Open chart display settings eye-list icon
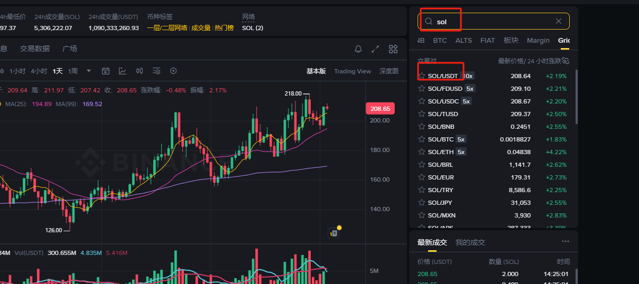Screen dimensions: 639x284 pos(156,71)
